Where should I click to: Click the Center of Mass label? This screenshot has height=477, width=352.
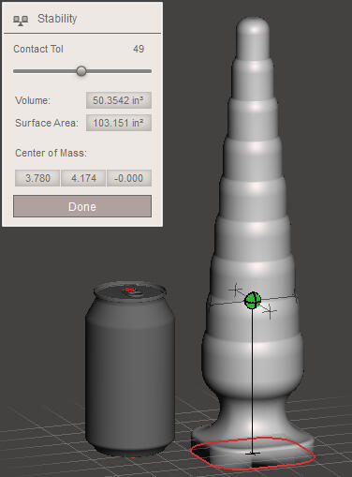coord(51,153)
